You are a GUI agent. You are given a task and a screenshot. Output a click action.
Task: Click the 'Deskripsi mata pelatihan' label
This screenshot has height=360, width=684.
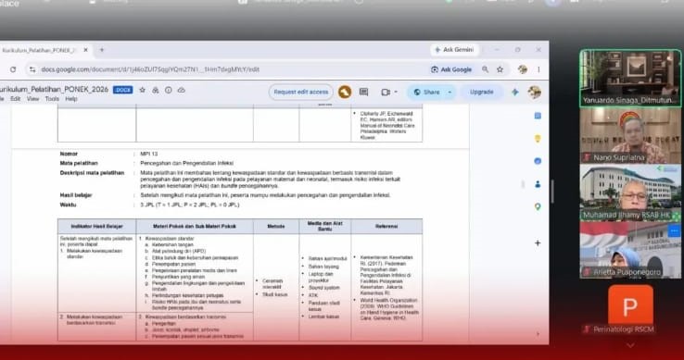(92, 173)
